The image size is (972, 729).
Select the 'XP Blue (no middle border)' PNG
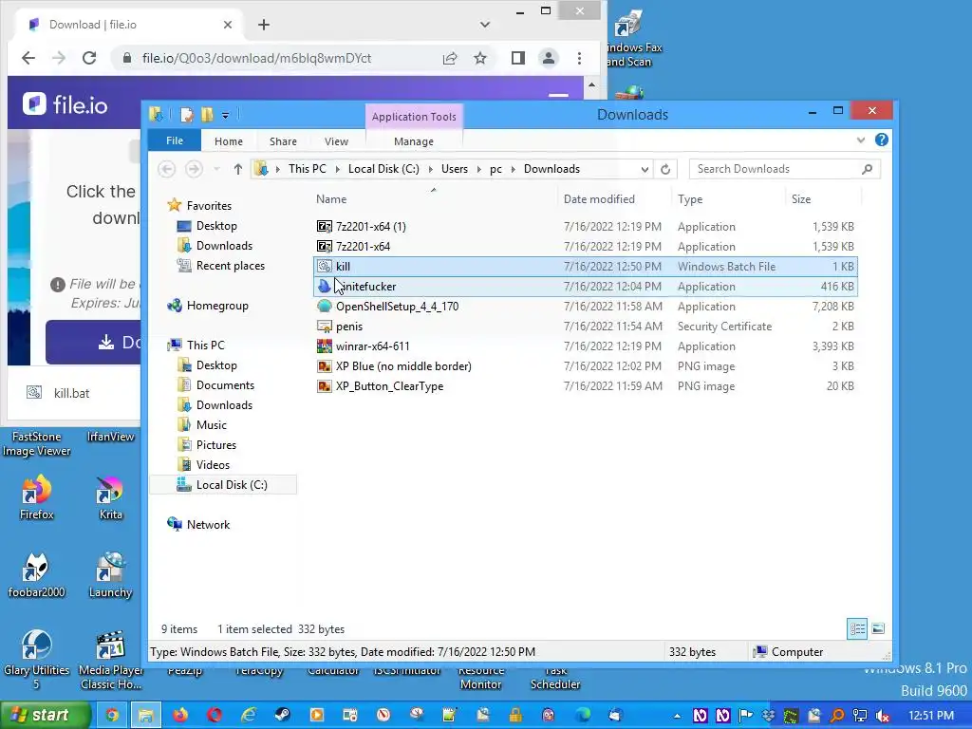click(585, 365)
